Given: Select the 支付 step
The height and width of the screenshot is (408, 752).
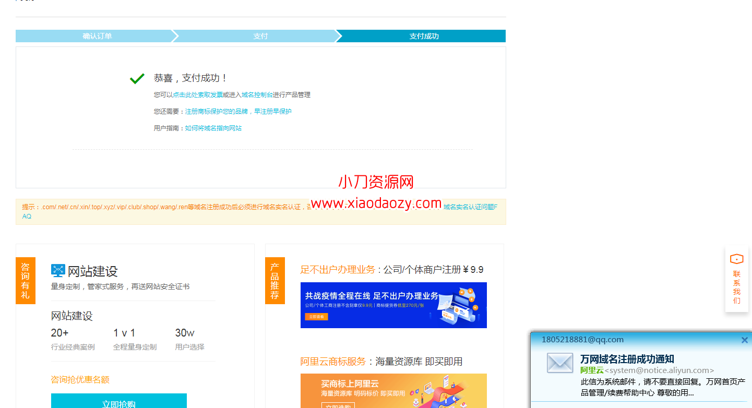Looking at the screenshot, I should coord(260,36).
